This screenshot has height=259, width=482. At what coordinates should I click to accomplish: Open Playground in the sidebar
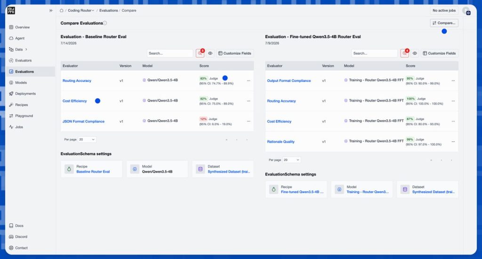click(24, 116)
